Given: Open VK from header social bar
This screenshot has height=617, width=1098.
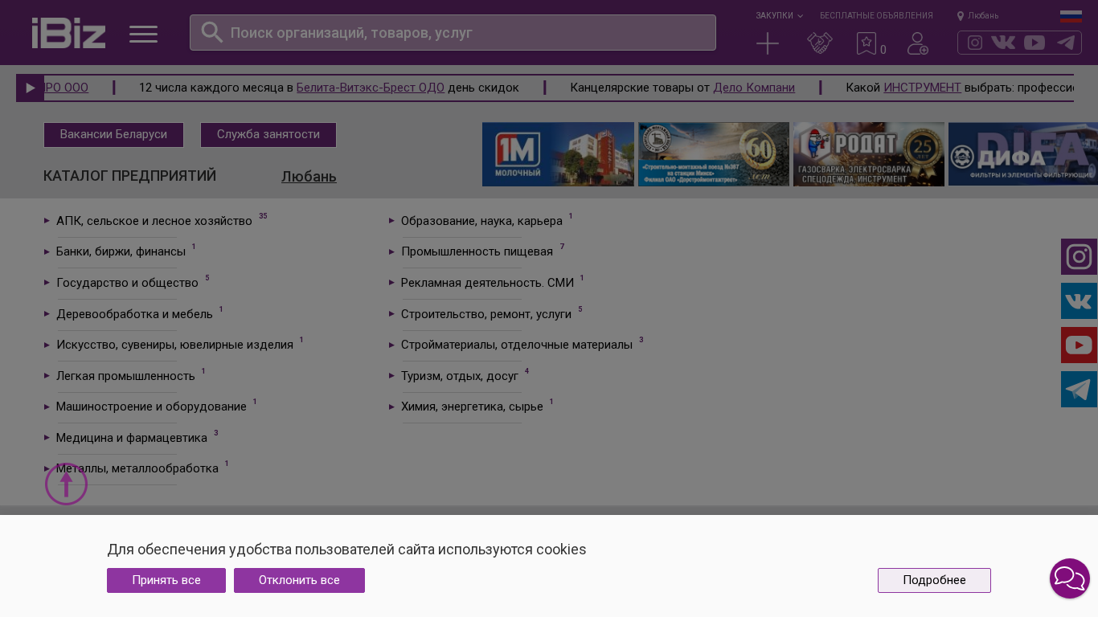Looking at the screenshot, I should click(x=1003, y=43).
